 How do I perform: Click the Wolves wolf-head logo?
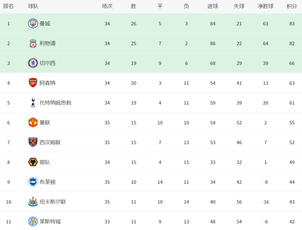[33, 162]
